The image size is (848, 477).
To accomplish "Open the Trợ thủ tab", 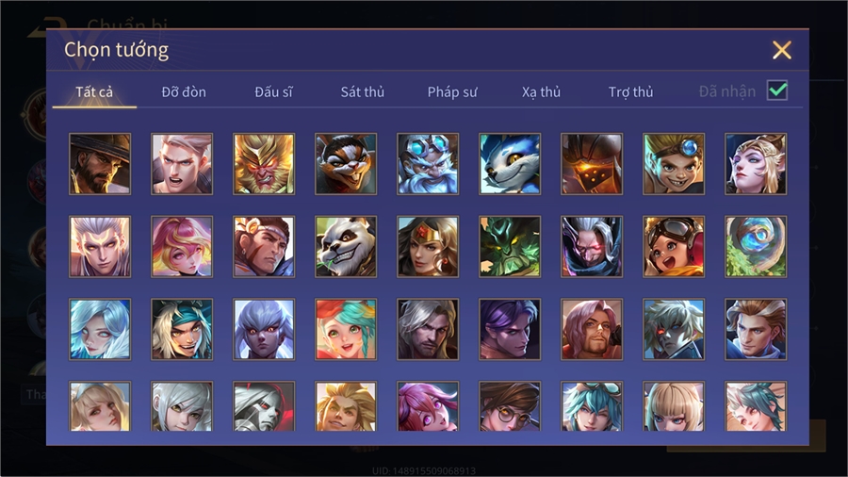I will [630, 92].
